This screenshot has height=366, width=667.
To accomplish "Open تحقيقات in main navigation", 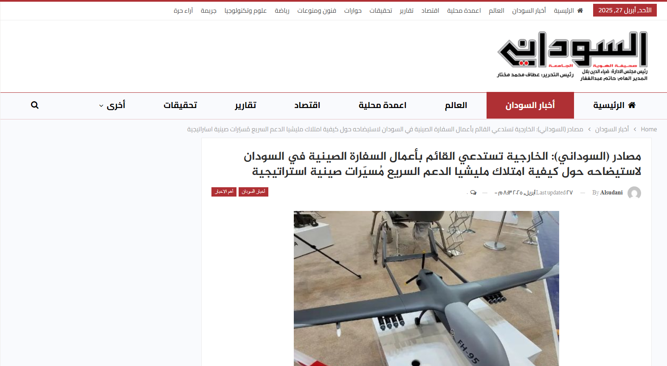I will point(180,105).
